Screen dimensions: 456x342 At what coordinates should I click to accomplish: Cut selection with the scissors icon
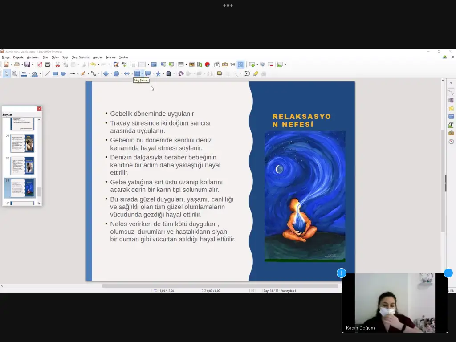click(x=57, y=65)
